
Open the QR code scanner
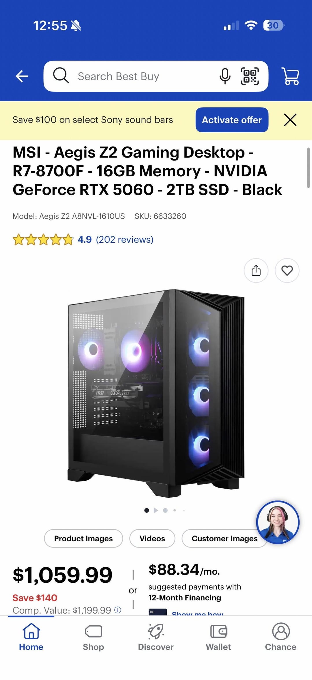click(x=250, y=76)
